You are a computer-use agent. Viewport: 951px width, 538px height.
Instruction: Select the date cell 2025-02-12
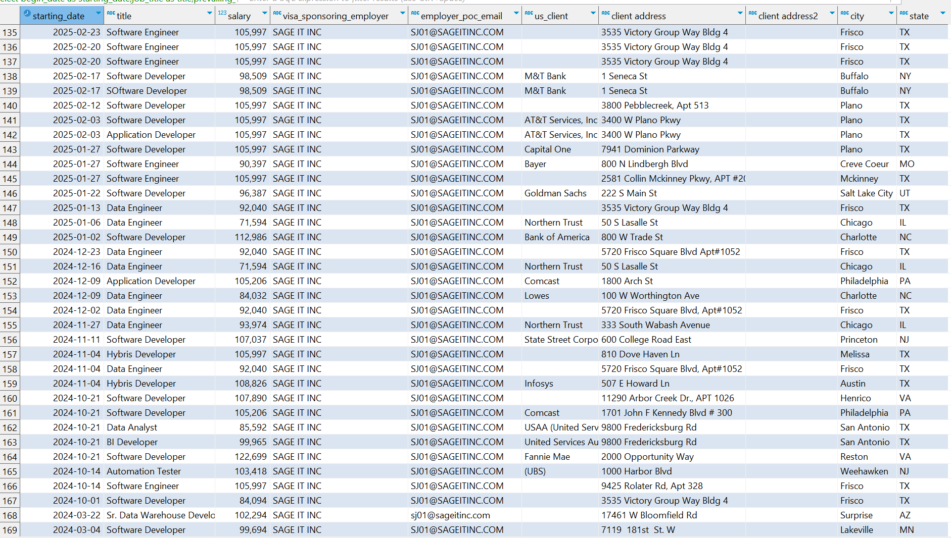click(62, 105)
